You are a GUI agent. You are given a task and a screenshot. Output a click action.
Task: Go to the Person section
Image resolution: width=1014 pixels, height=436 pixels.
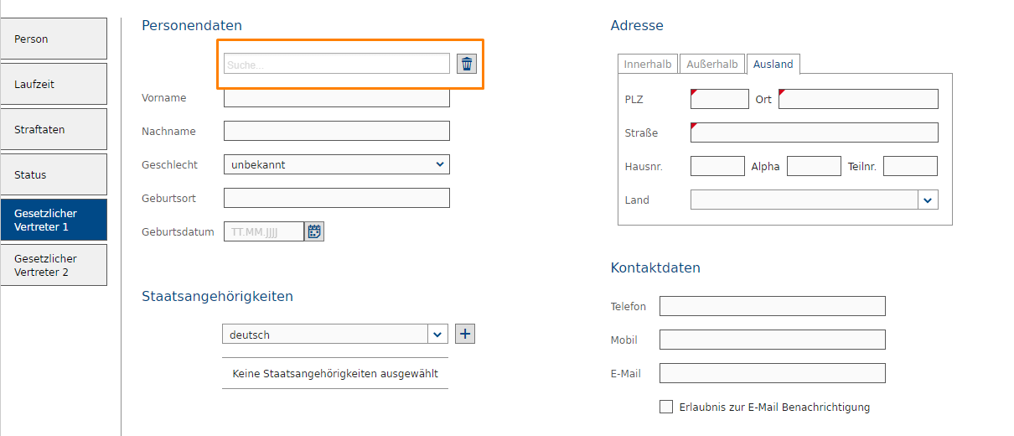[x=54, y=39]
